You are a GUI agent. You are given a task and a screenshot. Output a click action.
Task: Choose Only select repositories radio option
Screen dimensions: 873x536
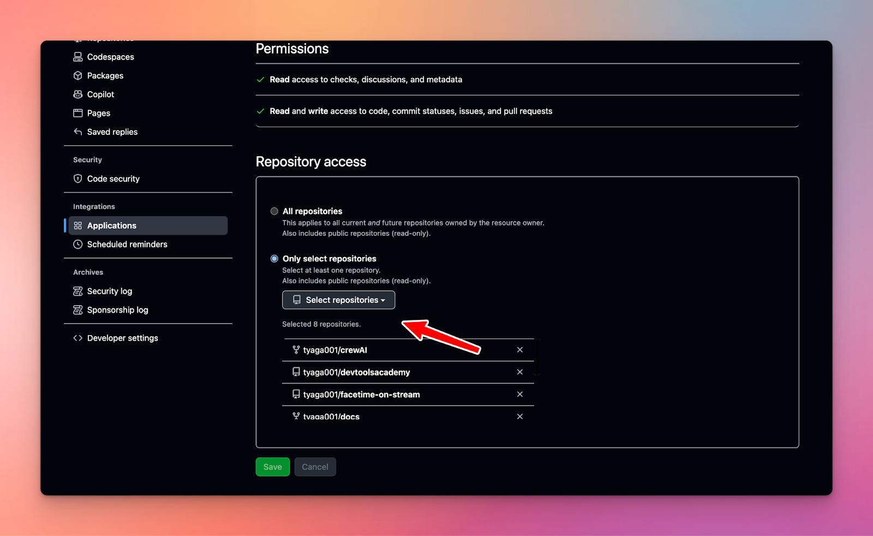[x=274, y=259]
